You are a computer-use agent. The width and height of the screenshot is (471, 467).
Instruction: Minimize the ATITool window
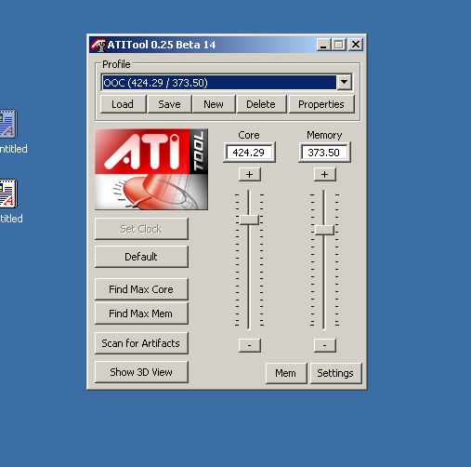coord(323,45)
